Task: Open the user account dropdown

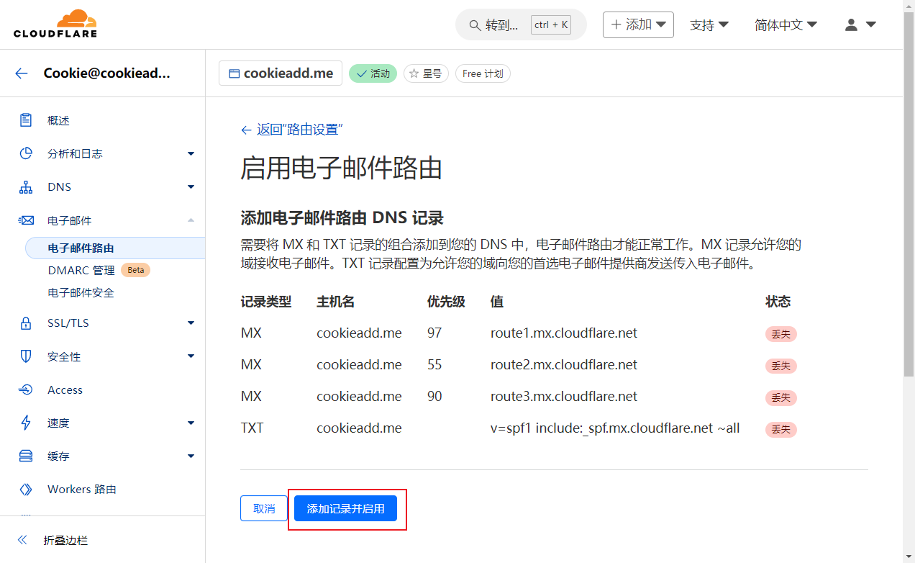Action: (x=860, y=24)
